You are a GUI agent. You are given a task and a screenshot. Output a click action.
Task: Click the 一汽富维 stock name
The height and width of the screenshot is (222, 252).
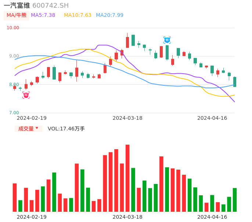17,5
